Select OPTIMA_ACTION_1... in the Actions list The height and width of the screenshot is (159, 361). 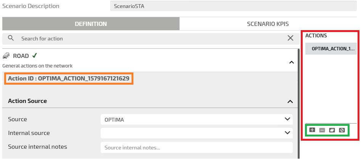[x=331, y=48]
